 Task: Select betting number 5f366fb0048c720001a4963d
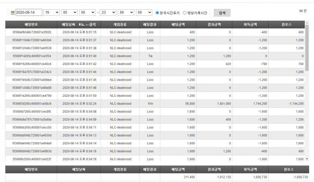click(x=32, y=151)
